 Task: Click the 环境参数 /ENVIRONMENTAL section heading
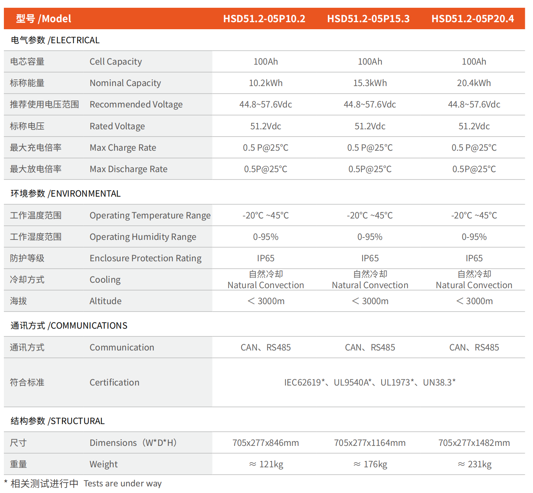point(65,194)
